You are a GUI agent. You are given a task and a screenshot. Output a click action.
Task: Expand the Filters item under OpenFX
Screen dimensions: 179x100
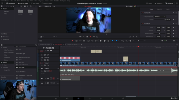click(3, 65)
